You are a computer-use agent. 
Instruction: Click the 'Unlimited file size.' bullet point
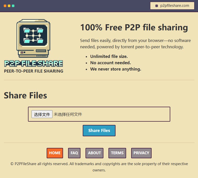[109, 56]
